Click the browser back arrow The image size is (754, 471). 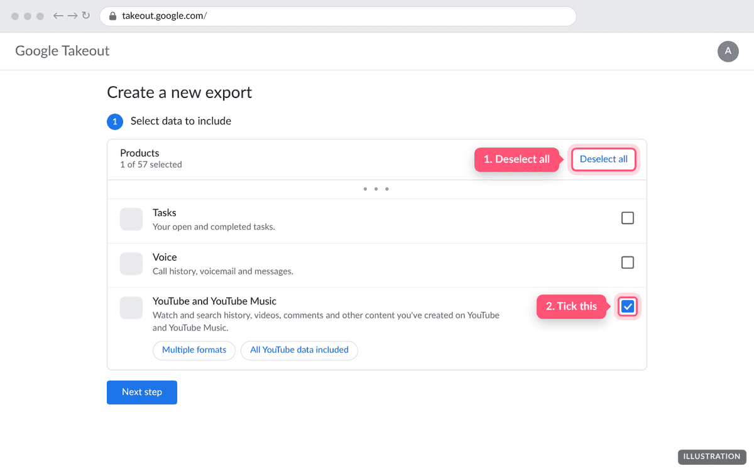point(58,16)
